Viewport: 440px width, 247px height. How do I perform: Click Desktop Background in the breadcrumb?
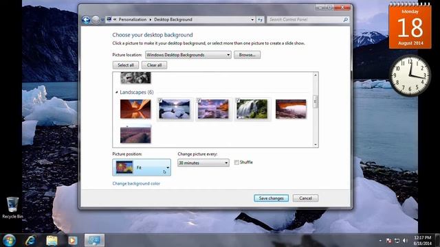point(173,20)
